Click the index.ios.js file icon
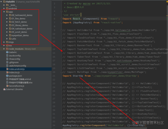168x129 pixels. coord(7,72)
